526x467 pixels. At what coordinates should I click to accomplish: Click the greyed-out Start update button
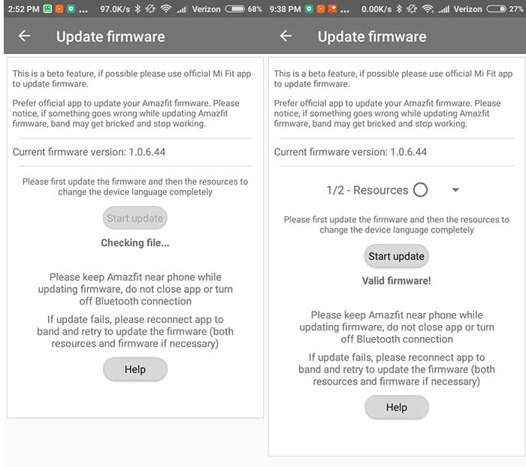(135, 218)
